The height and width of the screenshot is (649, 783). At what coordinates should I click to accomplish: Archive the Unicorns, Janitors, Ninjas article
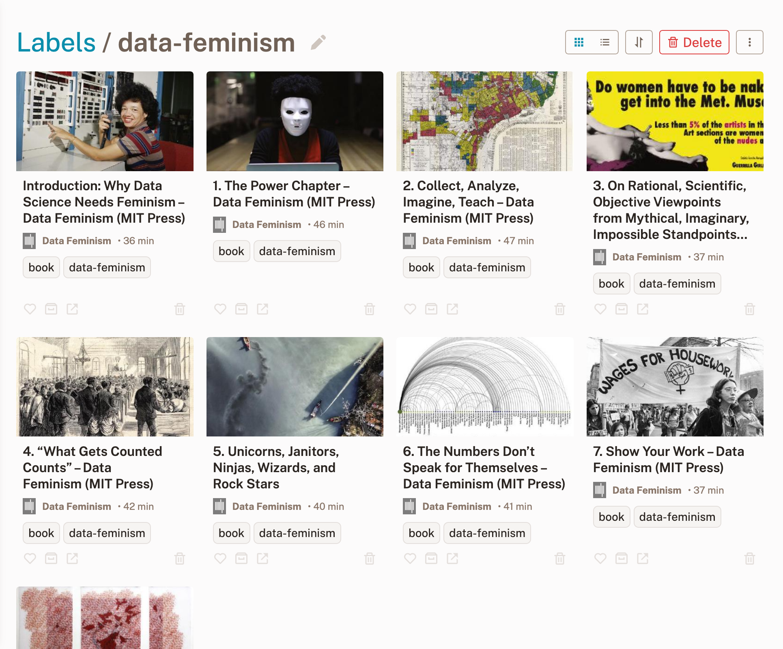coord(241,559)
